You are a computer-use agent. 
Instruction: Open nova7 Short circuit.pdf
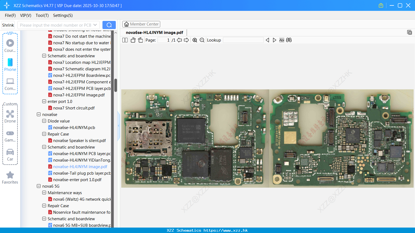74,108
